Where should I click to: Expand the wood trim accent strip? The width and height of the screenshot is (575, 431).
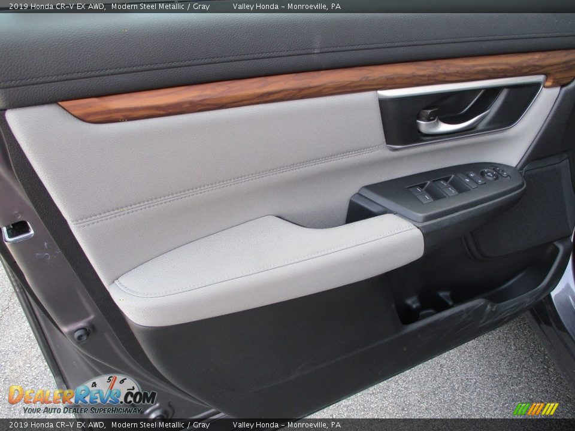(x=240, y=93)
